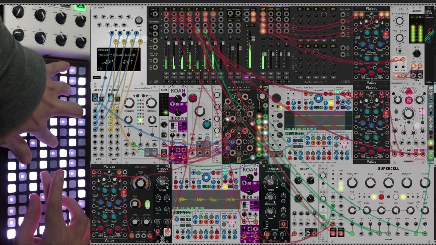Image resolution: width=436 pixels, height=245 pixels.
Task: Click the LMTR Threshold knob
Action: [x=400, y=21]
